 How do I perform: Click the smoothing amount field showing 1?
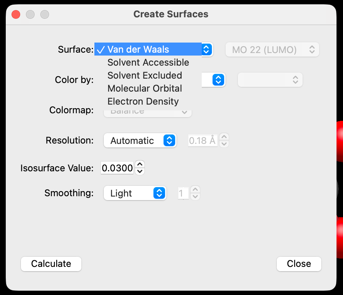pyautogui.click(x=183, y=193)
